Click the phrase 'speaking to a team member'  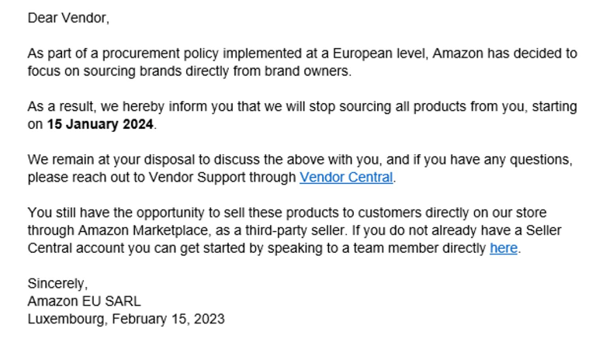point(353,248)
